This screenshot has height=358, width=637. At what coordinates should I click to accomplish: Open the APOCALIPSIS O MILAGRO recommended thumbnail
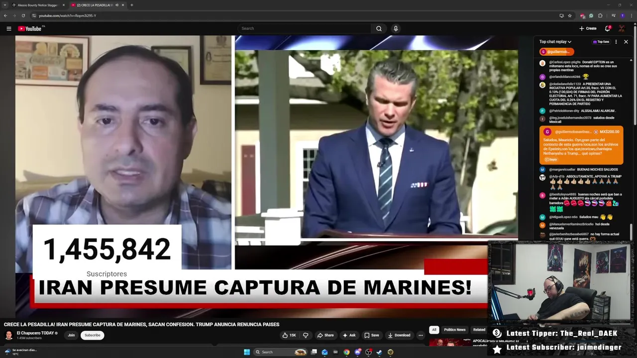pos(450,342)
